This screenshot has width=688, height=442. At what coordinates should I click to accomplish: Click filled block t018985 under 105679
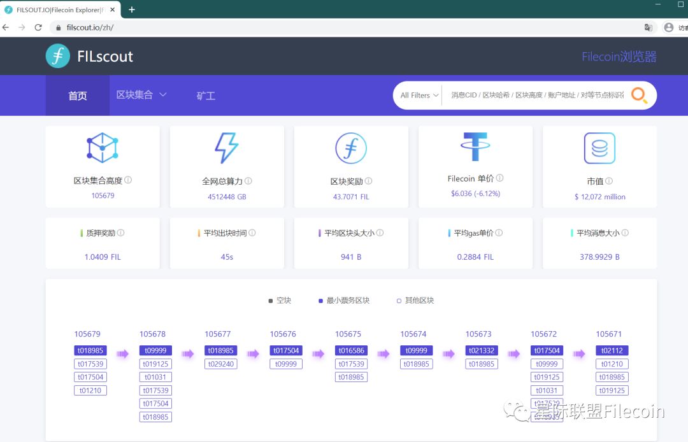tap(90, 350)
